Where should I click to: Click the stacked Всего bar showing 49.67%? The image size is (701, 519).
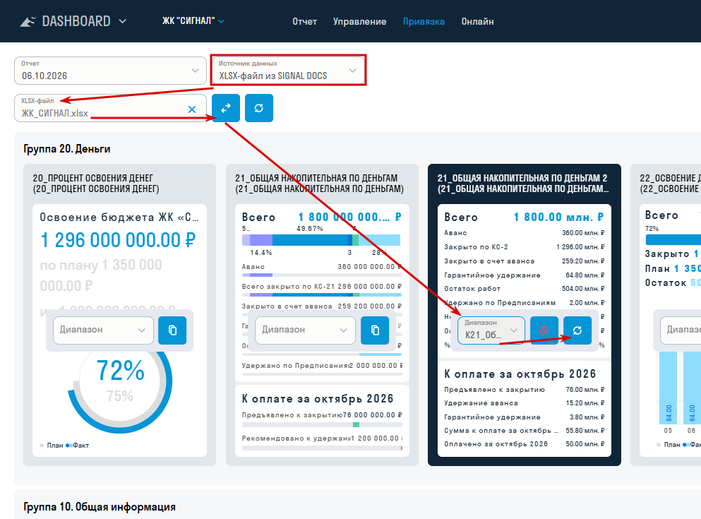(x=321, y=240)
